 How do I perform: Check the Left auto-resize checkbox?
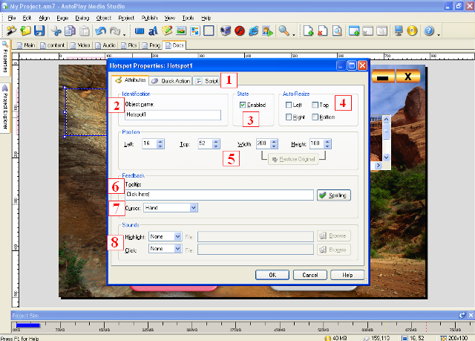click(x=289, y=105)
